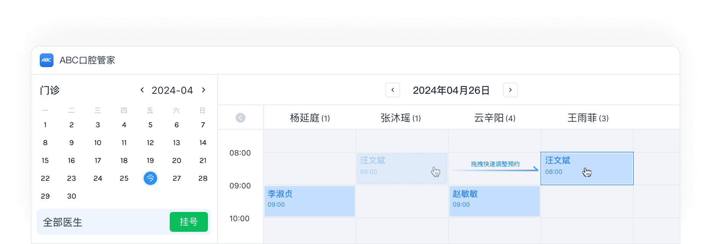711x244 pixels.
Task: Open 赵敏敏 09:00 appointment
Action: 495,201
